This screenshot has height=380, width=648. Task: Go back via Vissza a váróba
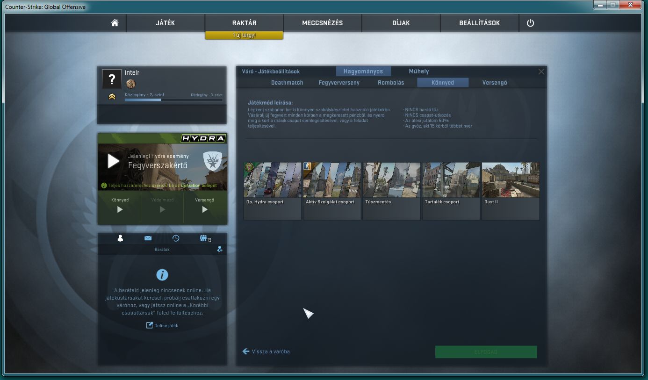click(266, 351)
